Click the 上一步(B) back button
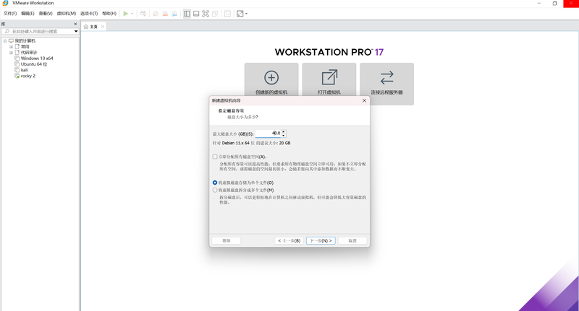This screenshot has width=579, height=311. pos(289,241)
